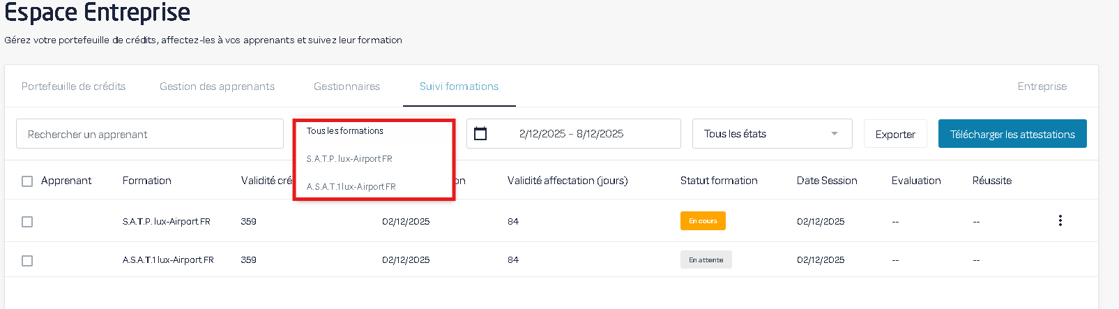
Task: Focus the Rechercher un apprenant search field
Action: pos(149,134)
